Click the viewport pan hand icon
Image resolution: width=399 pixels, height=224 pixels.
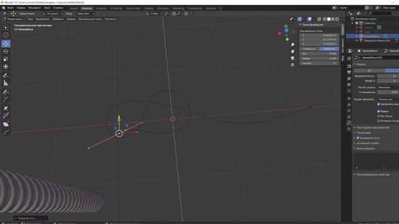292,51
